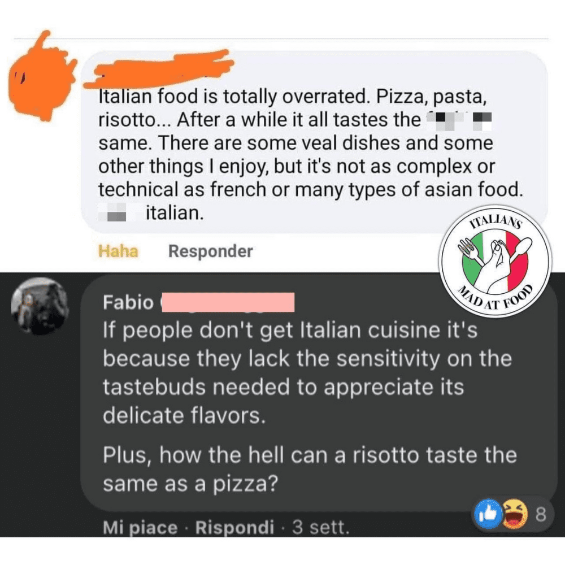Click the blue thumbs-up reaction icon

[489, 514]
